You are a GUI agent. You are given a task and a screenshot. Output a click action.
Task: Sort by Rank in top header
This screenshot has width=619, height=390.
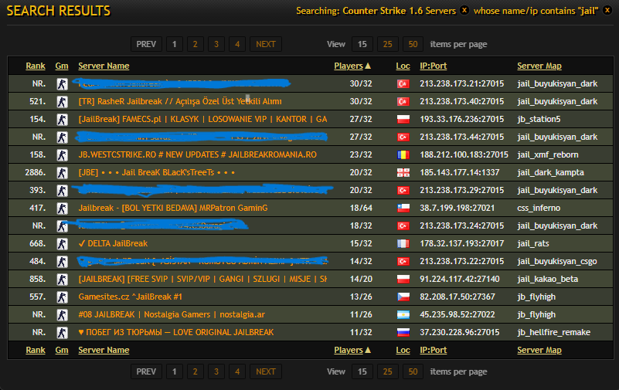click(x=36, y=66)
